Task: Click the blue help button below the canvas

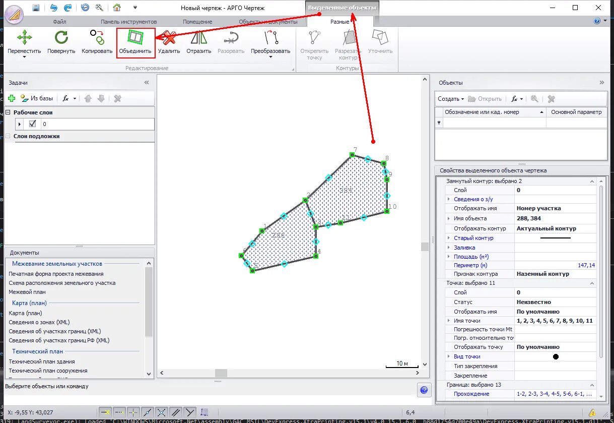Action: (x=424, y=390)
